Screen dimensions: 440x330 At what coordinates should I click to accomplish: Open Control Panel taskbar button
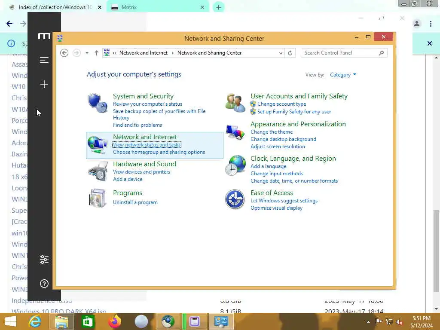pyautogui.click(x=221, y=321)
